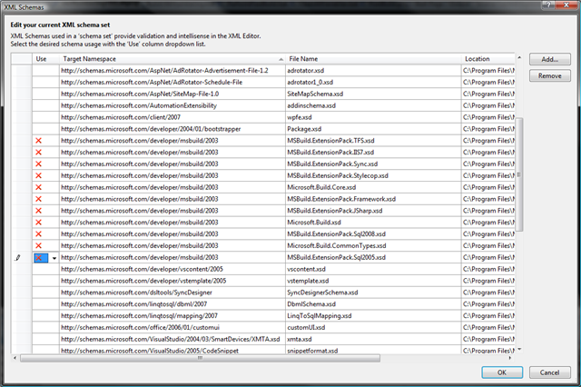
Task: Click the Use cell for vstemplate.xsd row
Action: (x=45, y=281)
